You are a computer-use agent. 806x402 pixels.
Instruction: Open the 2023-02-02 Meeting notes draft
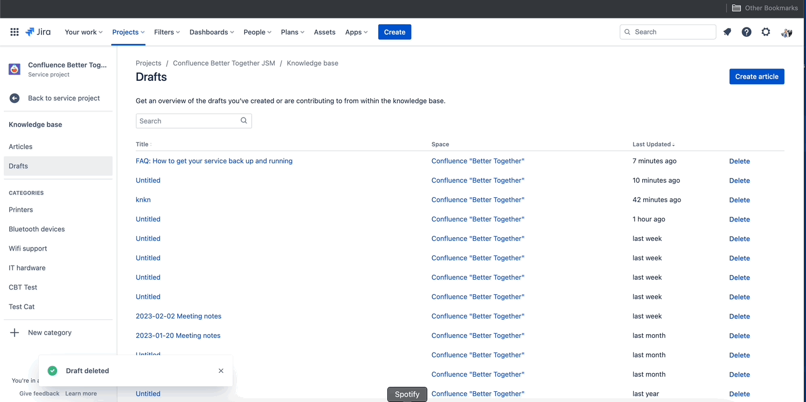point(178,316)
